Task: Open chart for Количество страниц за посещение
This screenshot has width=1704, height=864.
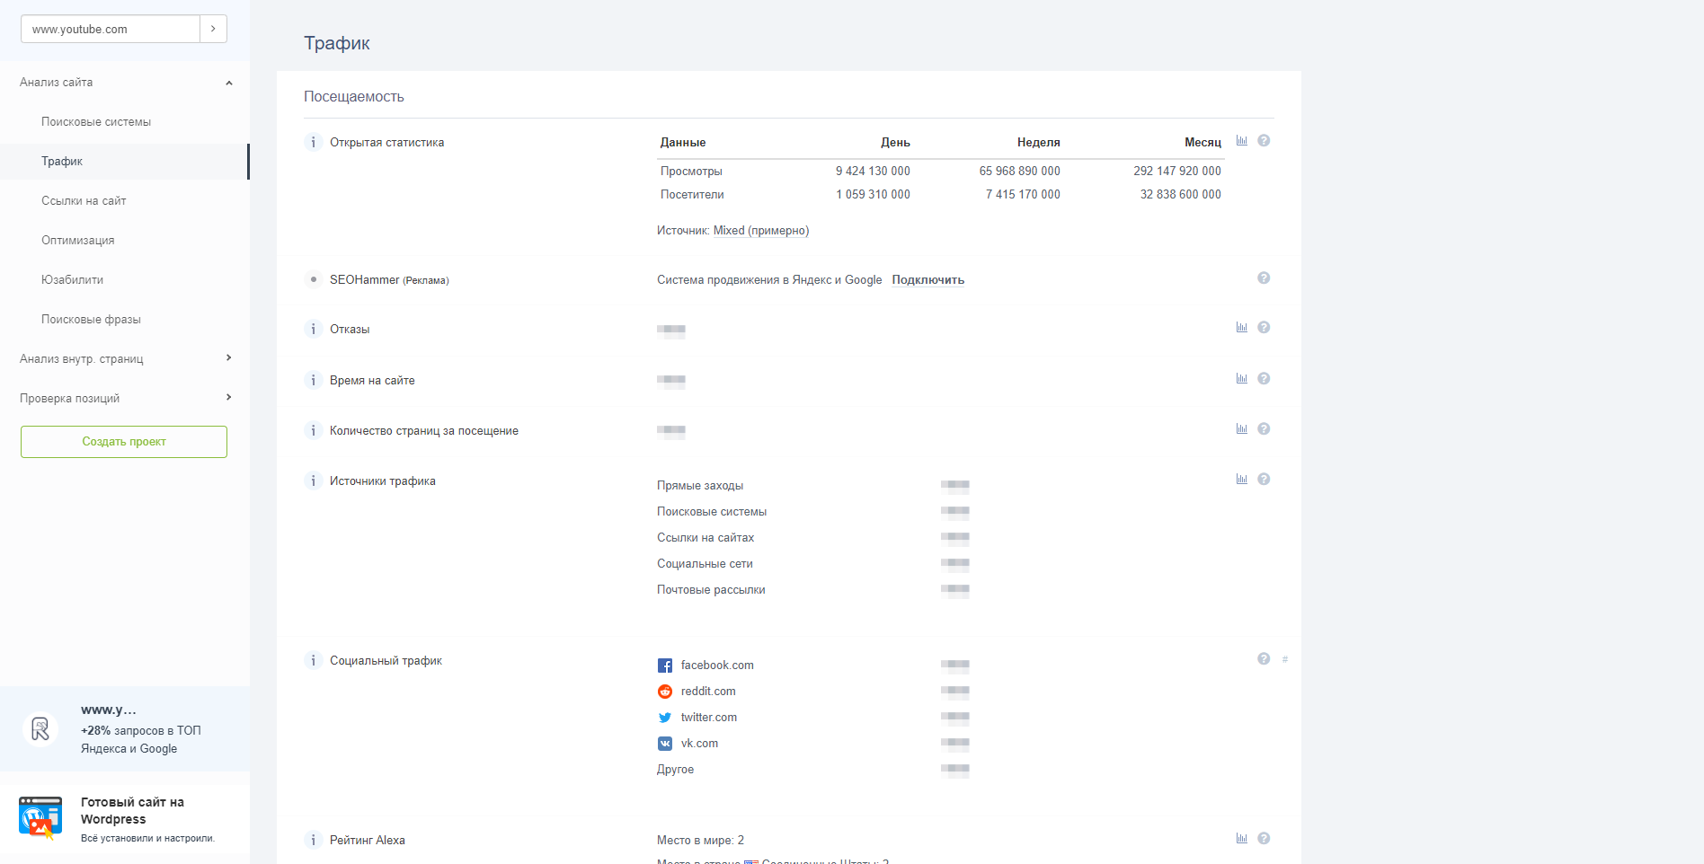Action: coord(1241,429)
